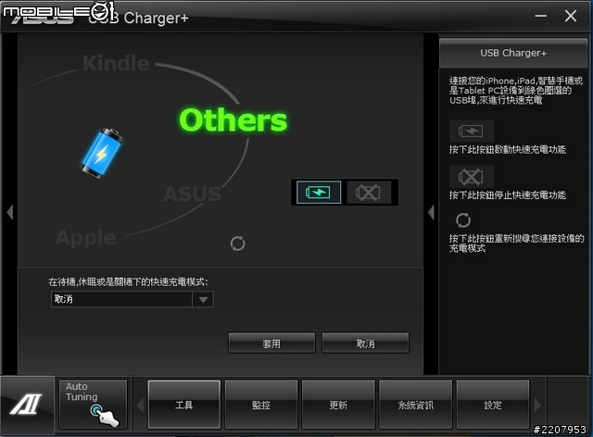Open the 監控 tab
The height and width of the screenshot is (437, 593).
(x=261, y=405)
